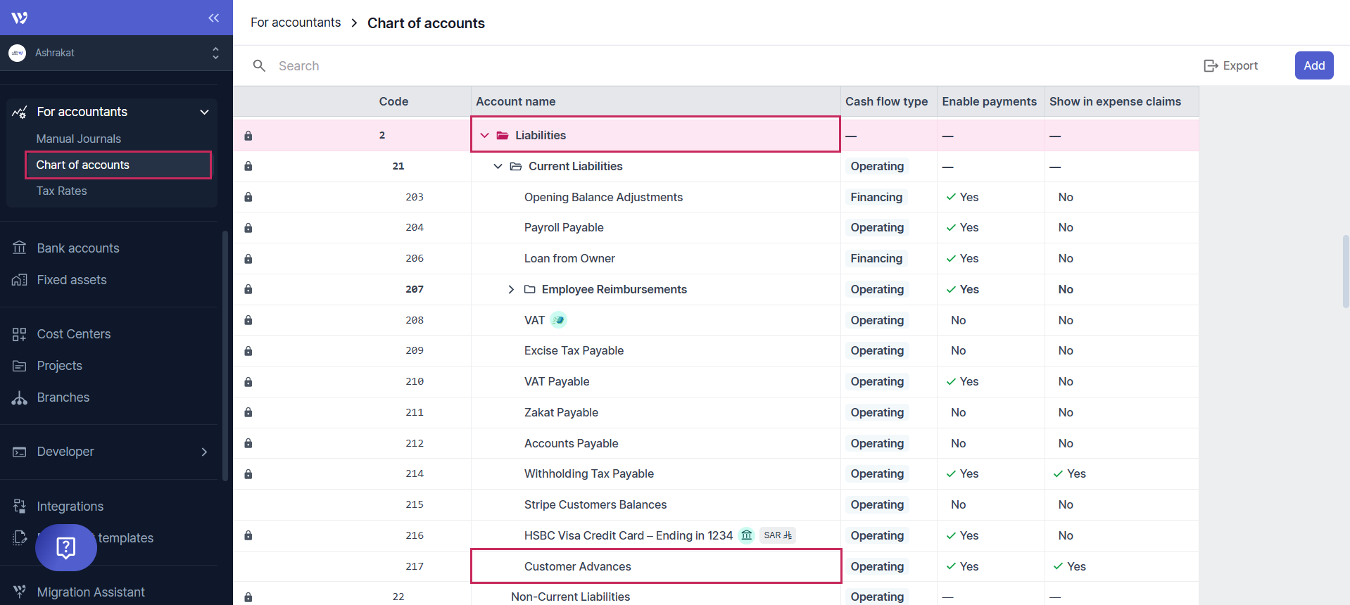This screenshot has height=605, width=1350.
Task: Collapse the sidebar with double-chevron icon
Action: (x=213, y=18)
